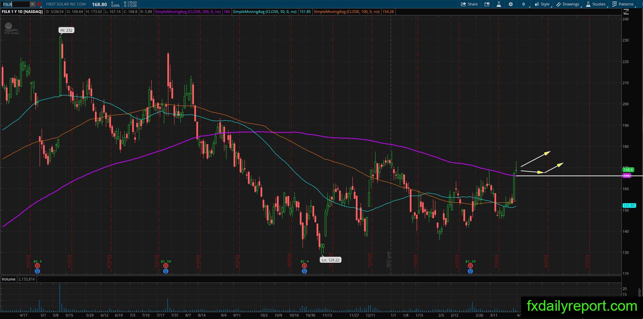Click the cyan 151.85 SMA price tag on axis
643x319 pixels.
(629, 206)
